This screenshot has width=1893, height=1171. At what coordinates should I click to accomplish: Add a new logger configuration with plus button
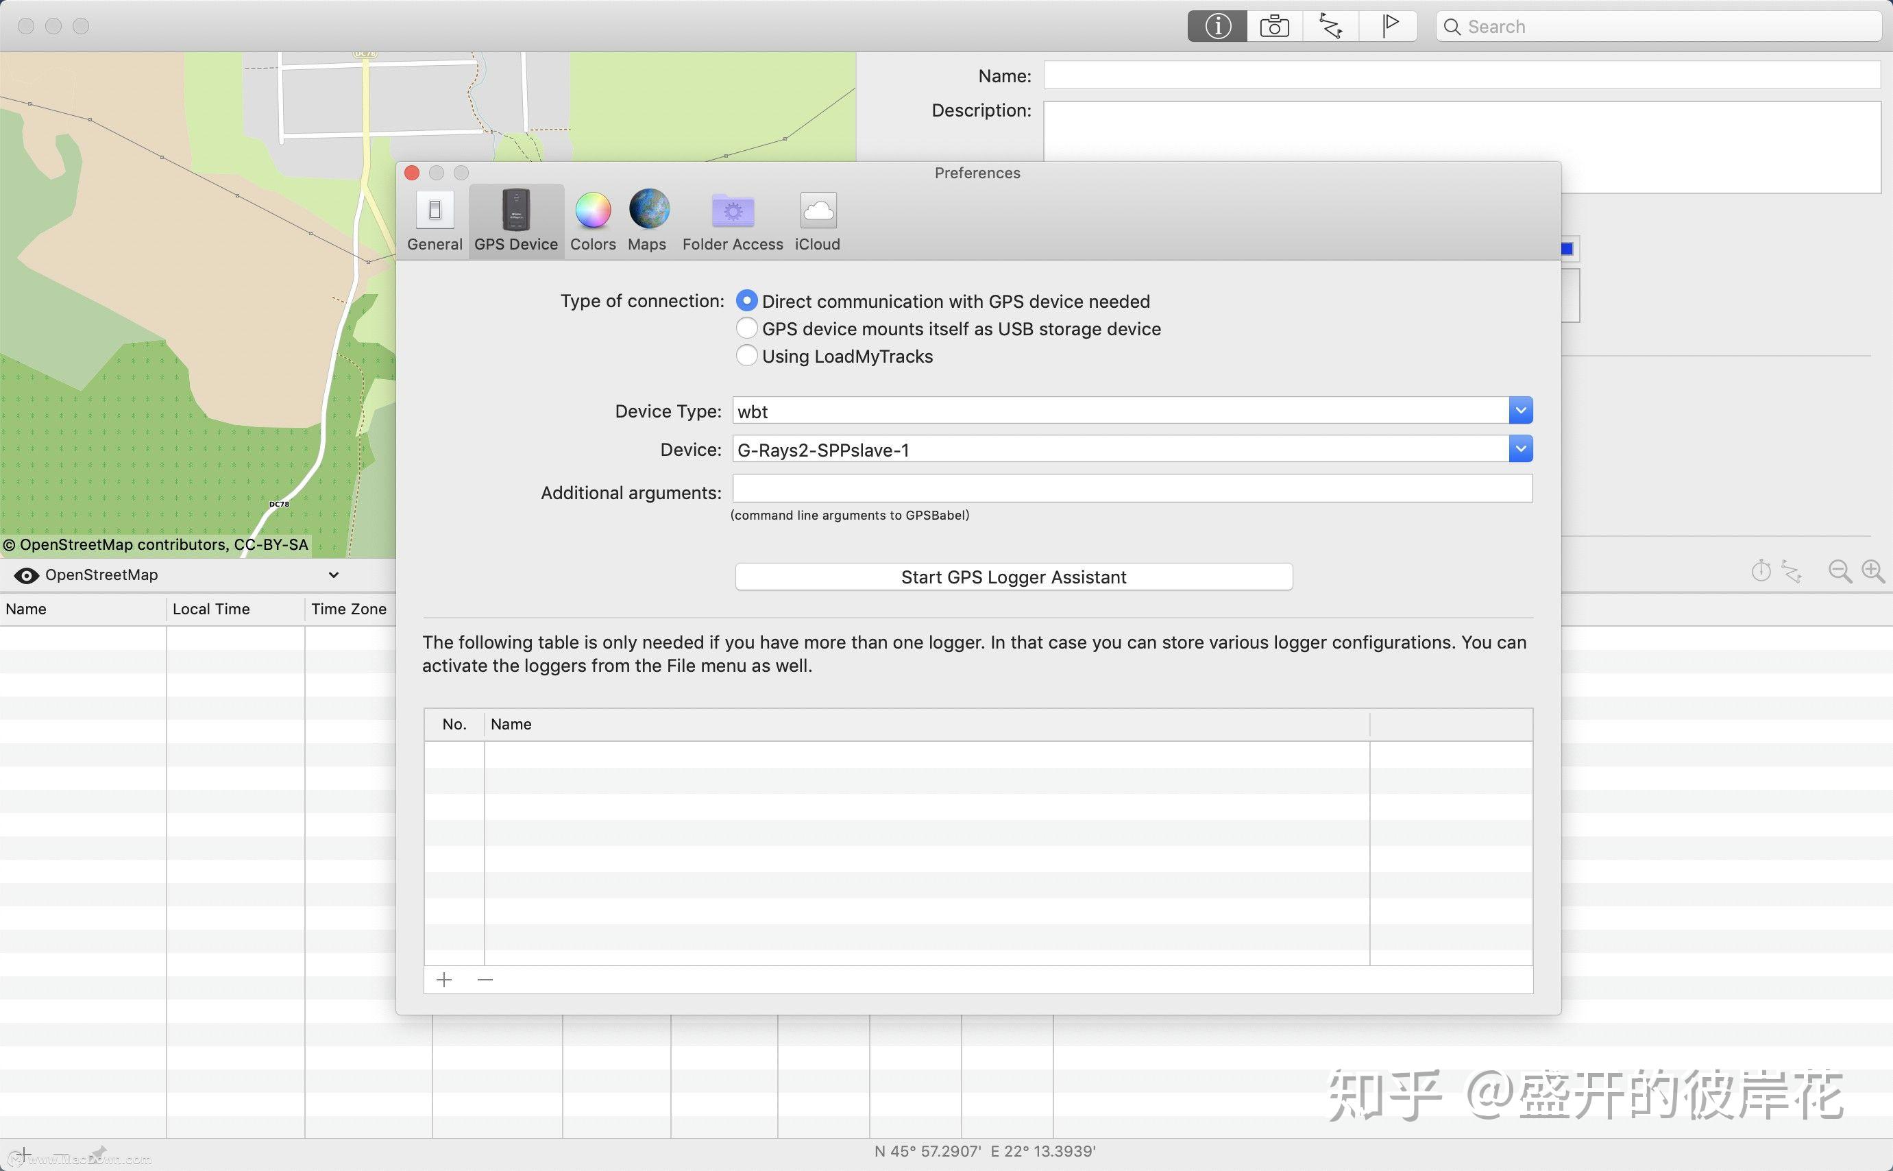[x=444, y=979]
